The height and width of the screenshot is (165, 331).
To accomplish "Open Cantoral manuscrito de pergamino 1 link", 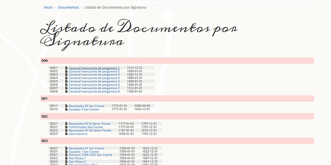I will click(x=94, y=68).
